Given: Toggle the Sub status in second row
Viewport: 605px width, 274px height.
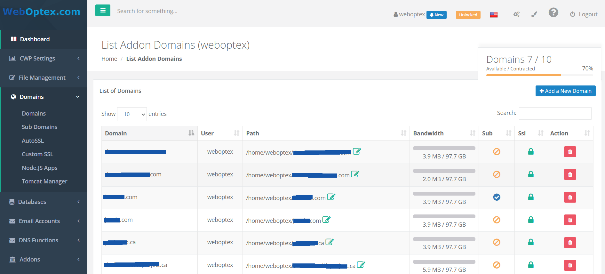Looking at the screenshot, I should click(497, 174).
